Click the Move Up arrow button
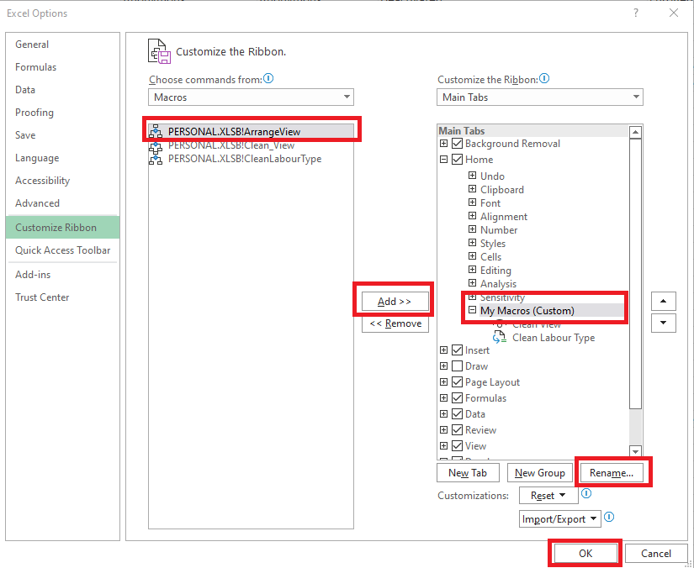The width and height of the screenshot is (694, 568). pyautogui.click(x=664, y=301)
